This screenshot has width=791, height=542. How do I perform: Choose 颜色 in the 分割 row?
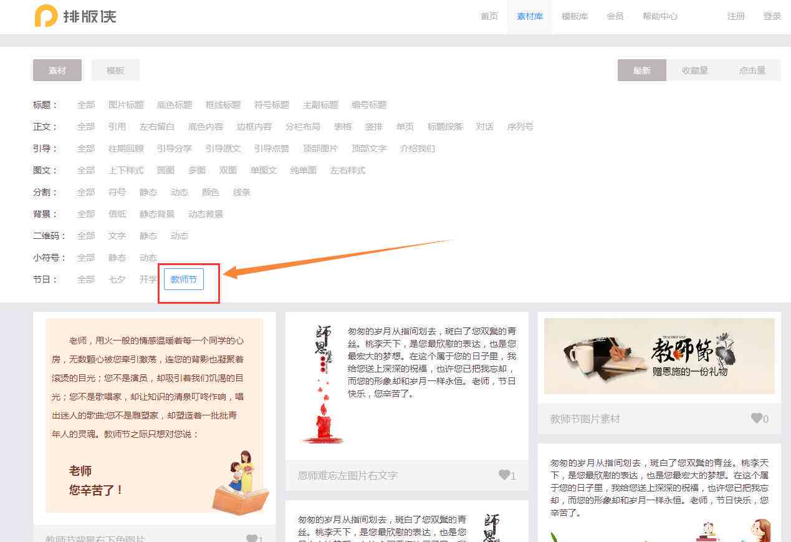tap(211, 192)
